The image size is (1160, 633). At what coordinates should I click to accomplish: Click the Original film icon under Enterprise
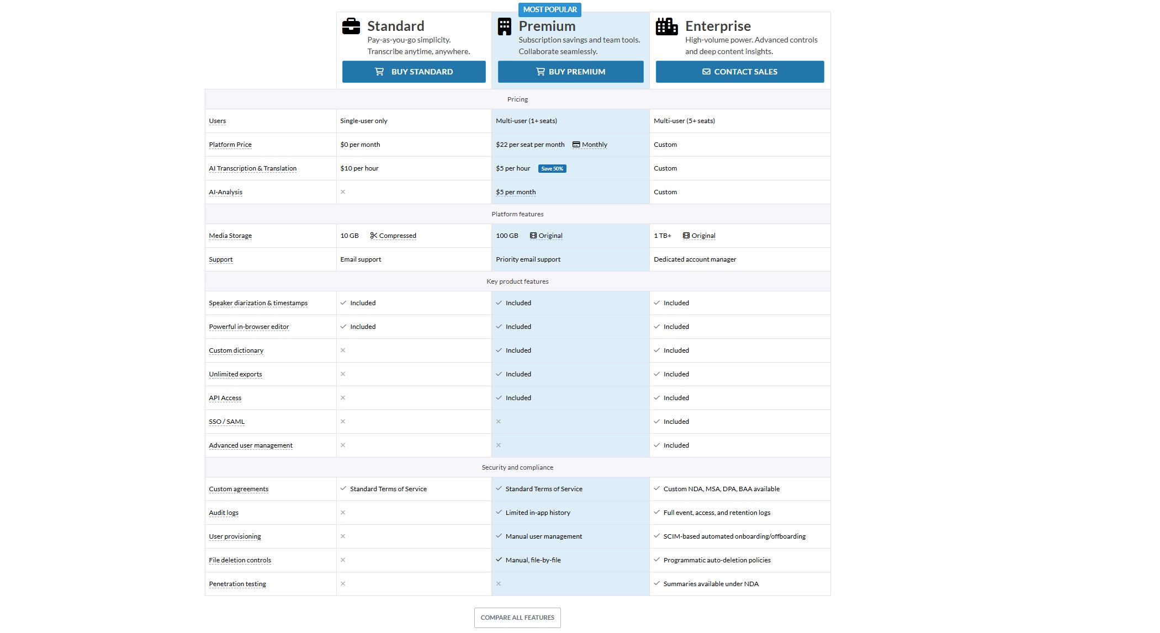point(686,236)
